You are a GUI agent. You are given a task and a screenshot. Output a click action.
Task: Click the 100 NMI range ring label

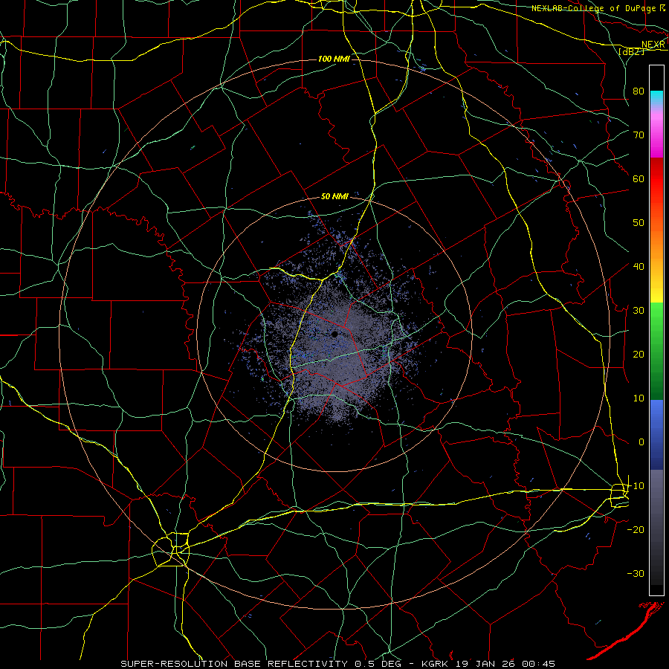[334, 59]
